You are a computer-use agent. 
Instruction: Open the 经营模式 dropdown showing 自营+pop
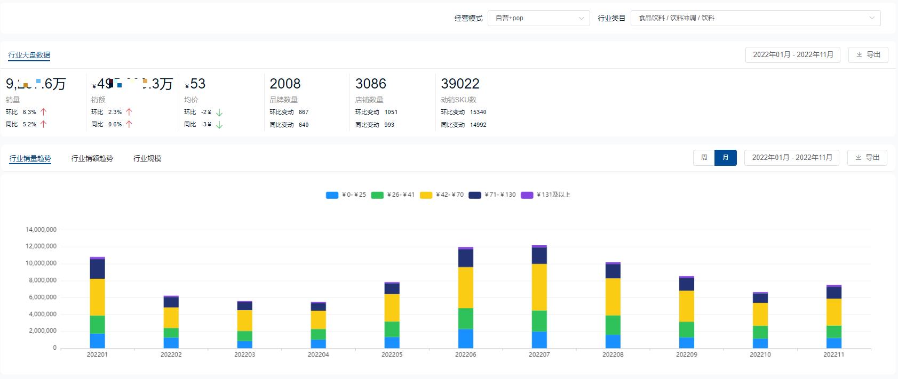pyautogui.click(x=538, y=18)
